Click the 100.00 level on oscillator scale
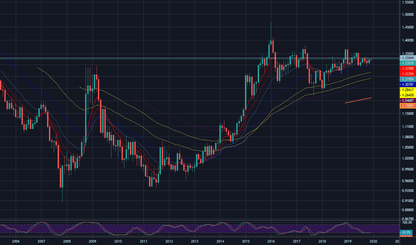Screen dimensions: 416x245 pyautogui.click(x=407, y=225)
